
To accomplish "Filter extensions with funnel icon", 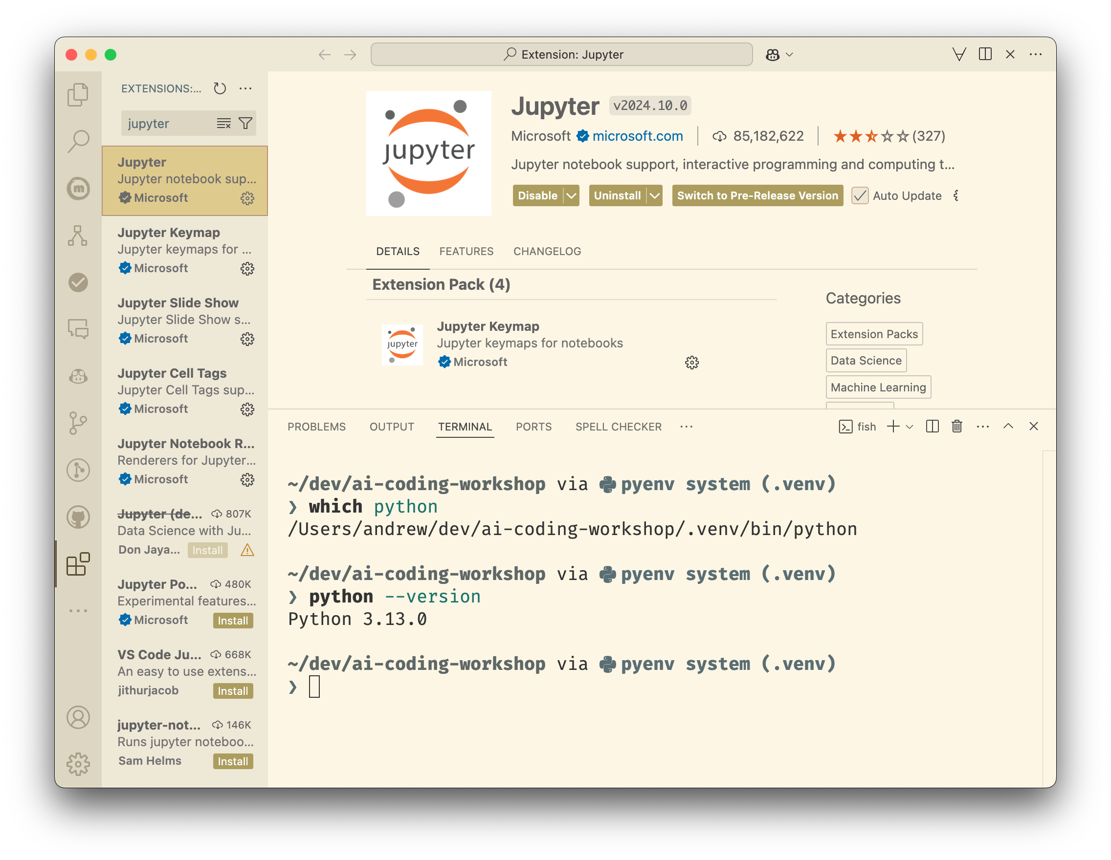I will [x=245, y=123].
